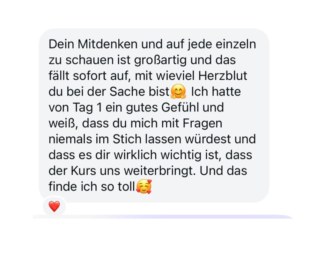The height and width of the screenshot is (260, 325).
Task: Click the word 'niemals' in the message
Action: click(x=70, y=139)
